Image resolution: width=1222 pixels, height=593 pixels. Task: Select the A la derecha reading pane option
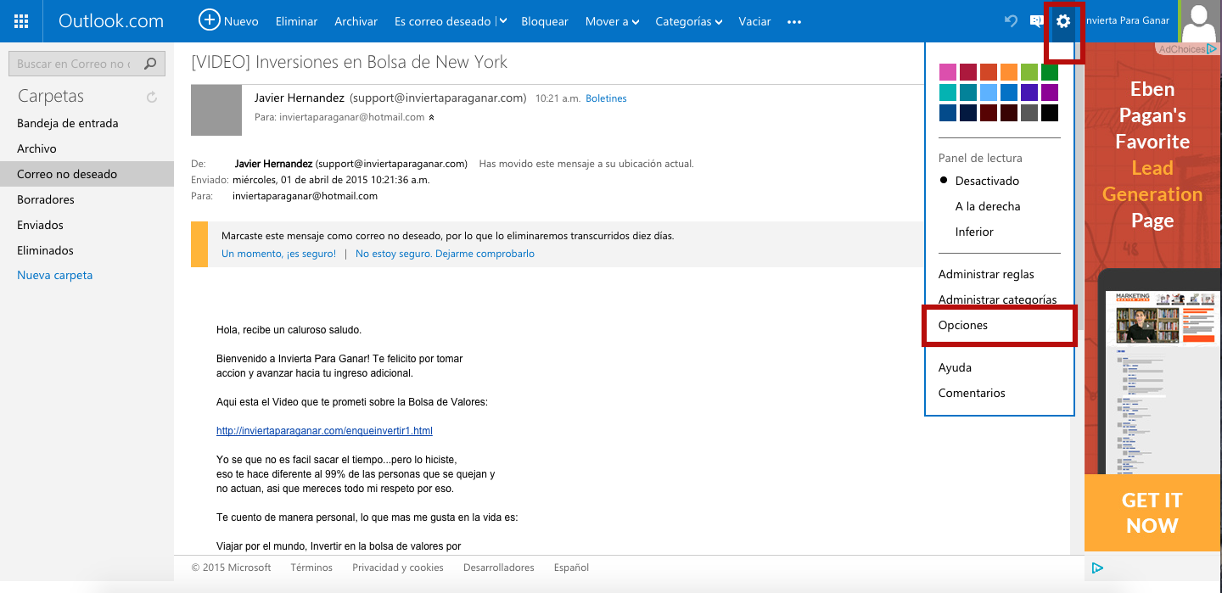click(x=987, y=206)
